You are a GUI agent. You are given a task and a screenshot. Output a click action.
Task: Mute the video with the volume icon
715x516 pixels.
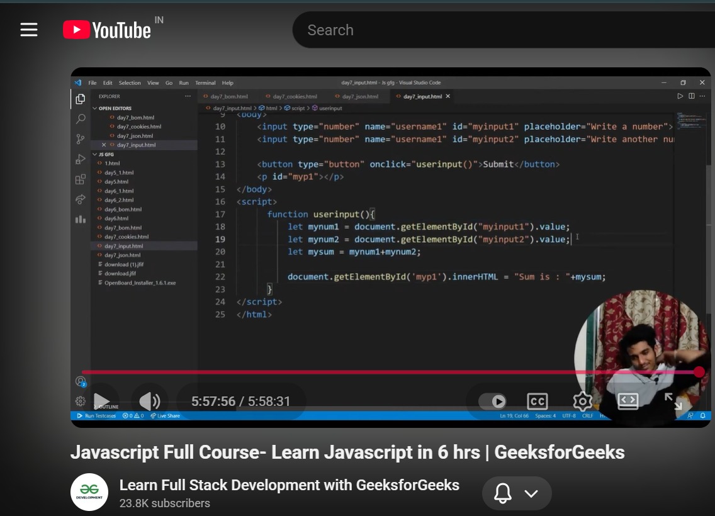point(150,401)
